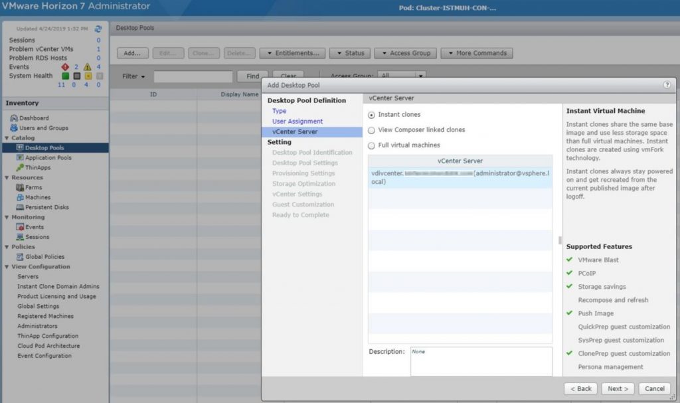Select View Composer linked clones option
The height and width of the screenshot is (403, 680).
371,130
